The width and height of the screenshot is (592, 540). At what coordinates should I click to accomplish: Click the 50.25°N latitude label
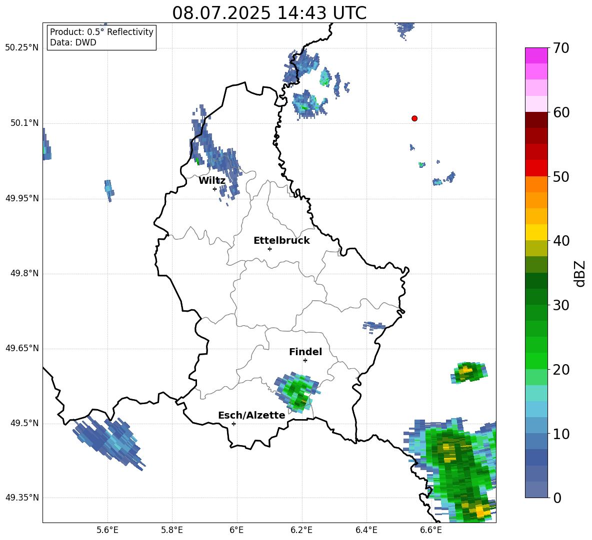click(x=22, y=48)
